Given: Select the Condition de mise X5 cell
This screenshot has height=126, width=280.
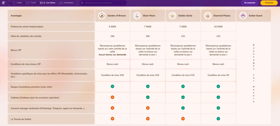Looking at the screenshot, I should [218, 75].
